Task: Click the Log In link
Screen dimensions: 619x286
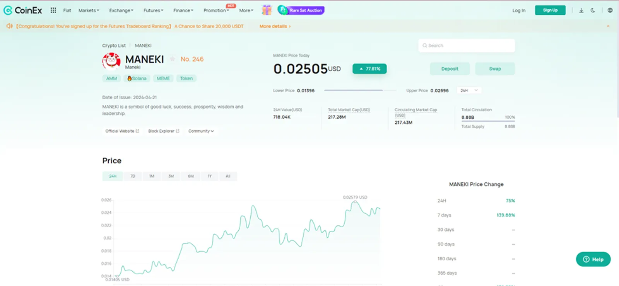Action: point(519,10)
